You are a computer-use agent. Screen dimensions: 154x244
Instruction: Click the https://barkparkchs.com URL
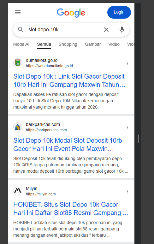[x=46, y=130]
